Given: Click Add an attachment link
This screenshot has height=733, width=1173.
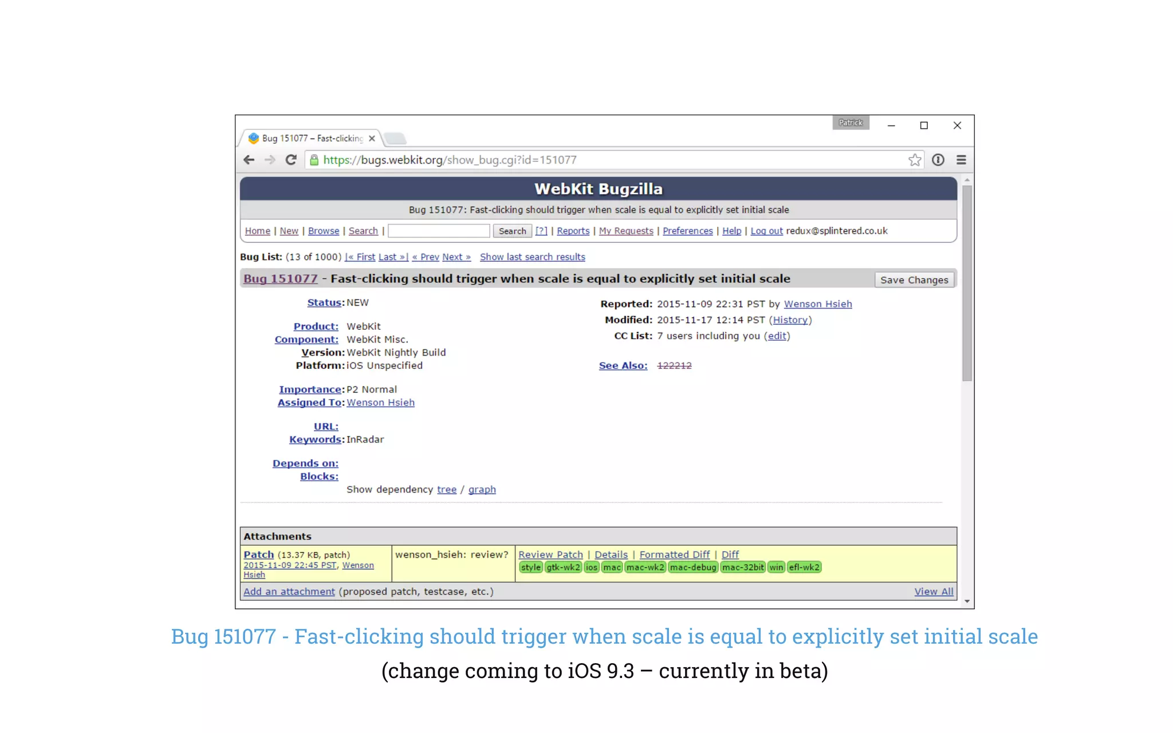Looking at the screenshot, I should pyautogui.click(x=289, y=592).
